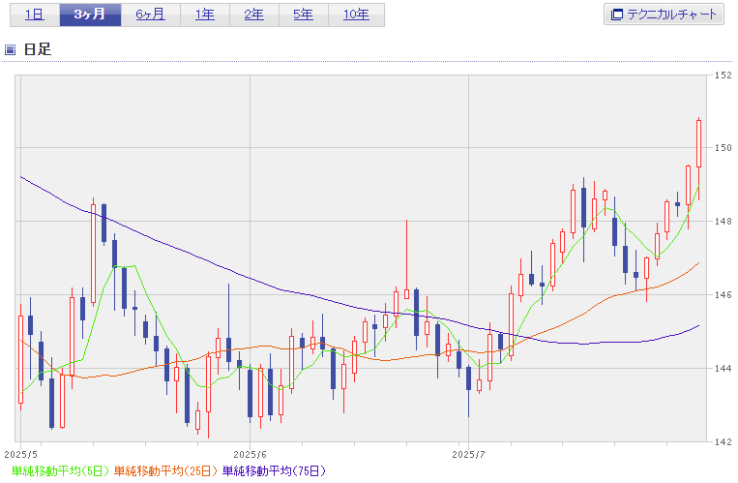Switch to the 1日 chart tab
Screen dimensions: 738x483
tap(35, 15)
